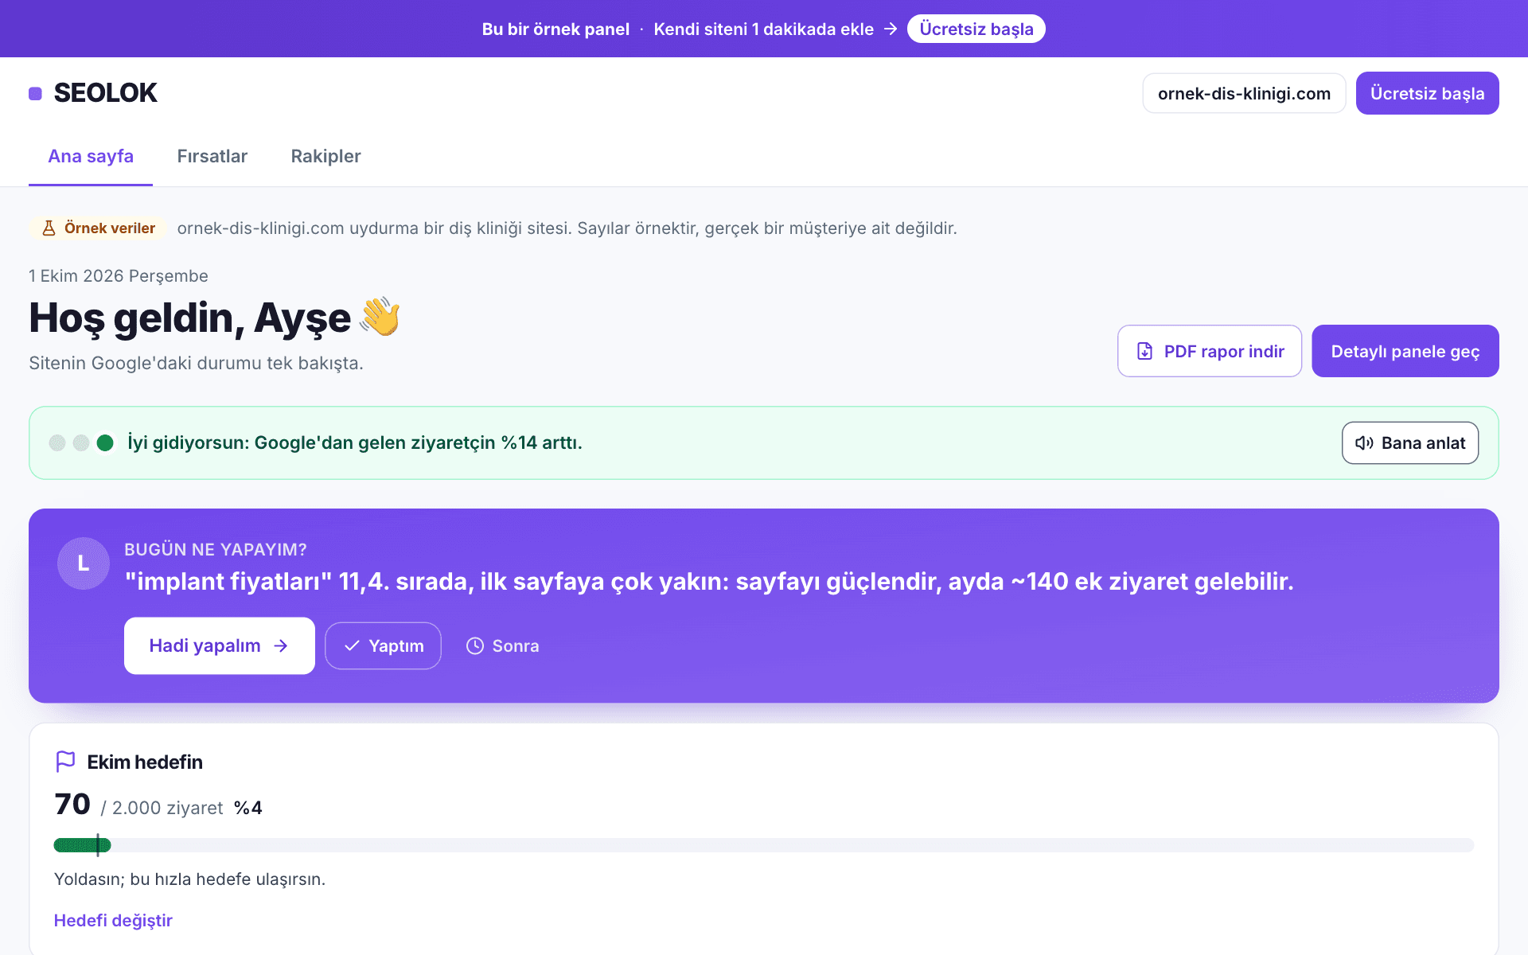Click the Ekim hedefin title
Viewport: 1528px width, 955px height.
(145, 762)
